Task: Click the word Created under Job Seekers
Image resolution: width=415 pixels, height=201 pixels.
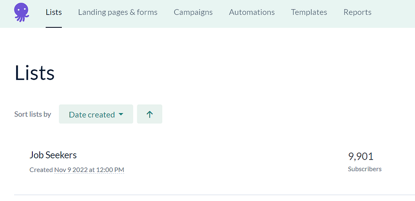Action: click(x=41, y=170)
